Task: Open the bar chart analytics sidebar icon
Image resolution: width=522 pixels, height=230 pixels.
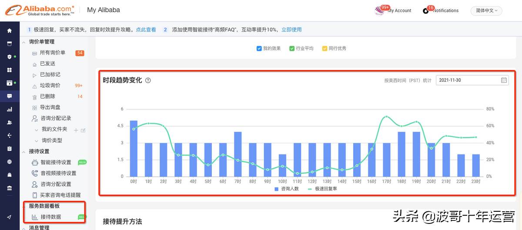Action: click(10, 110)
